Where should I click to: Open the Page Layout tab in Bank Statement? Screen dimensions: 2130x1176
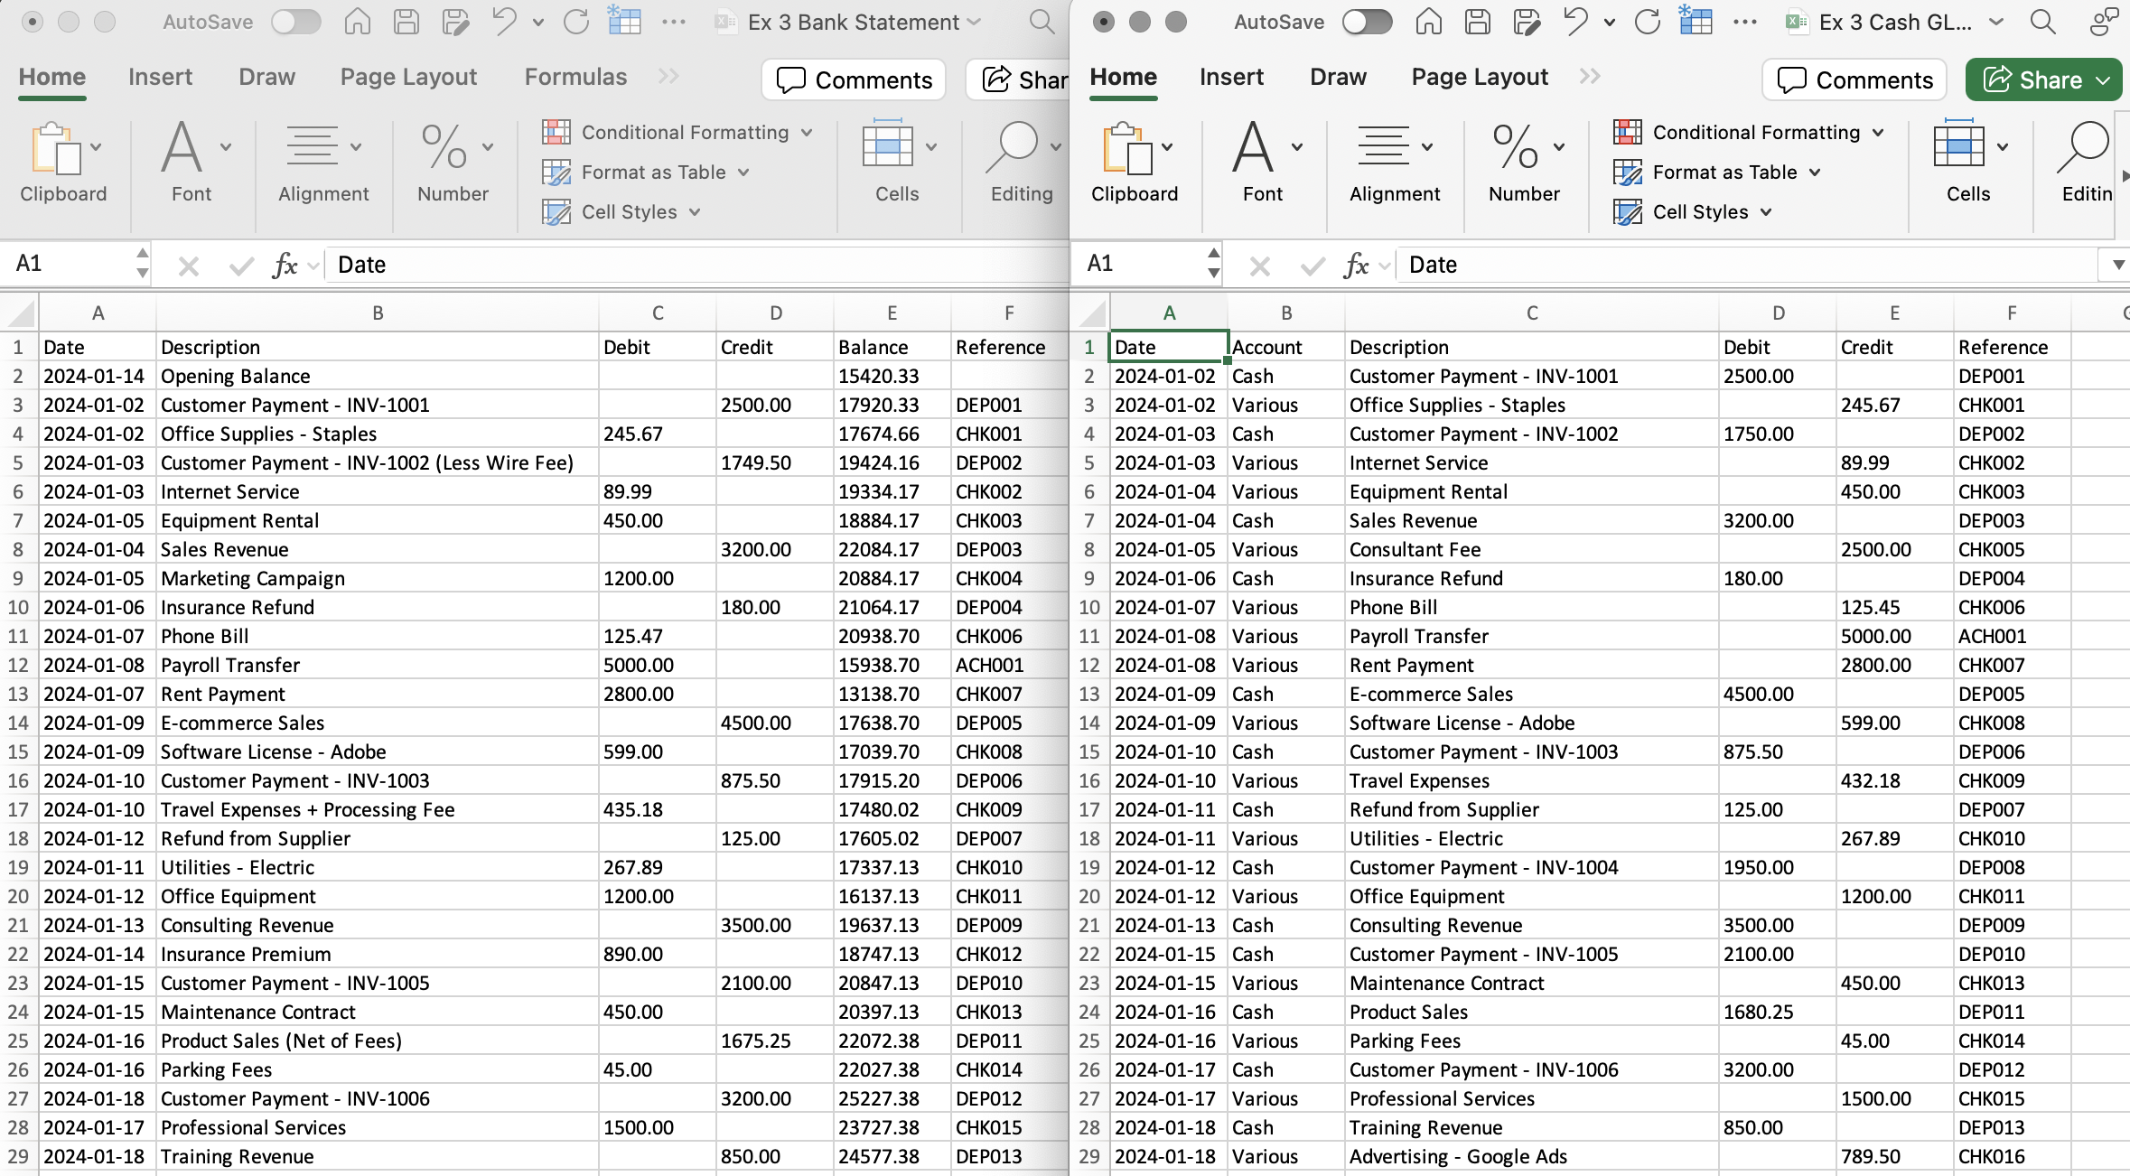click(x=406, y=77)
